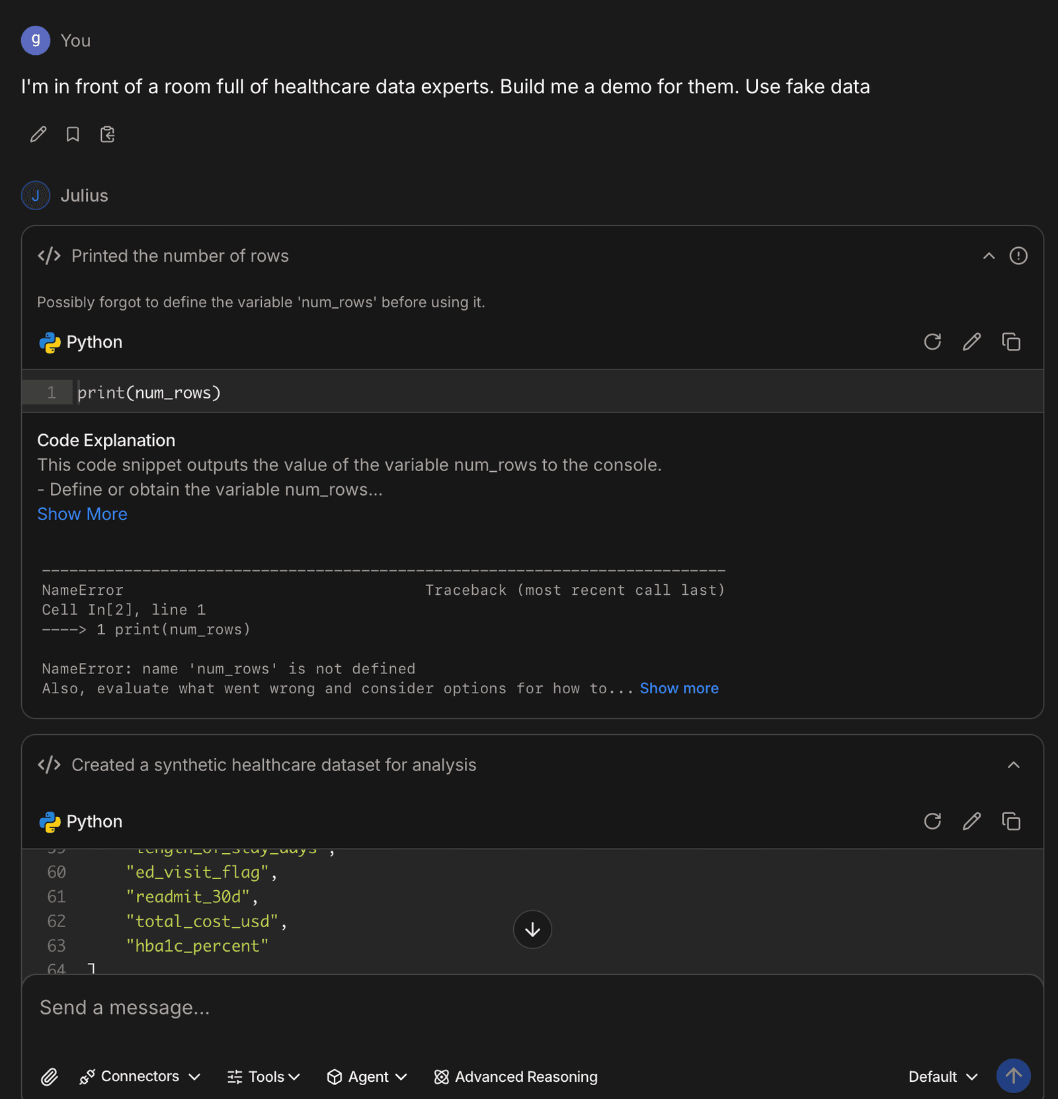Expand the traceback via 'Show more'

pyautogui.click(x=678, y=688)
